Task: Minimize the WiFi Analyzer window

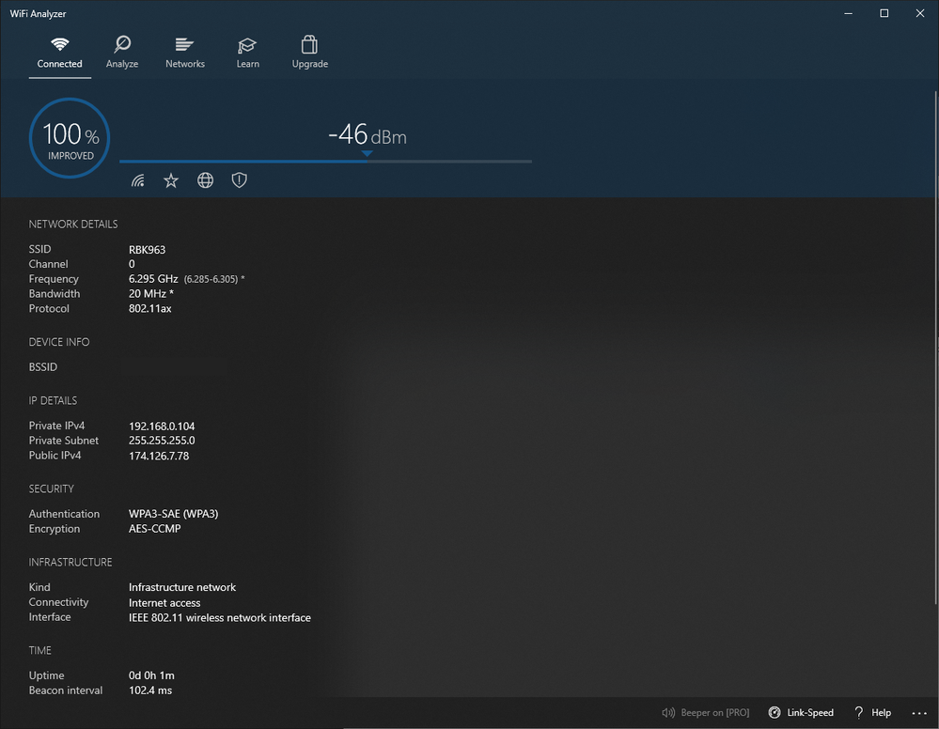Action: tap(848, 13)
